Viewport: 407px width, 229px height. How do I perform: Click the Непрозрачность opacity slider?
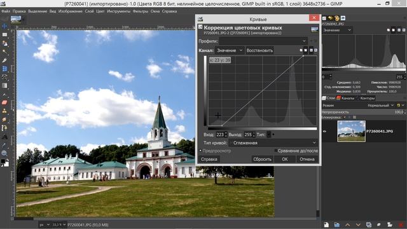point(363,112)
